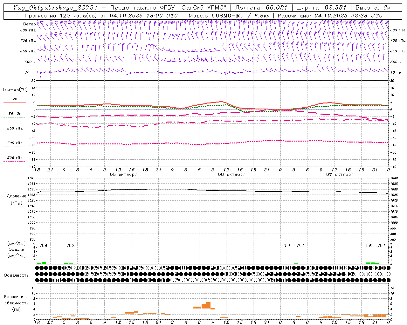Click the 500 гПа temperature legend entry
This screenshot has height=325, width=407.
click(x=15, y=159)
